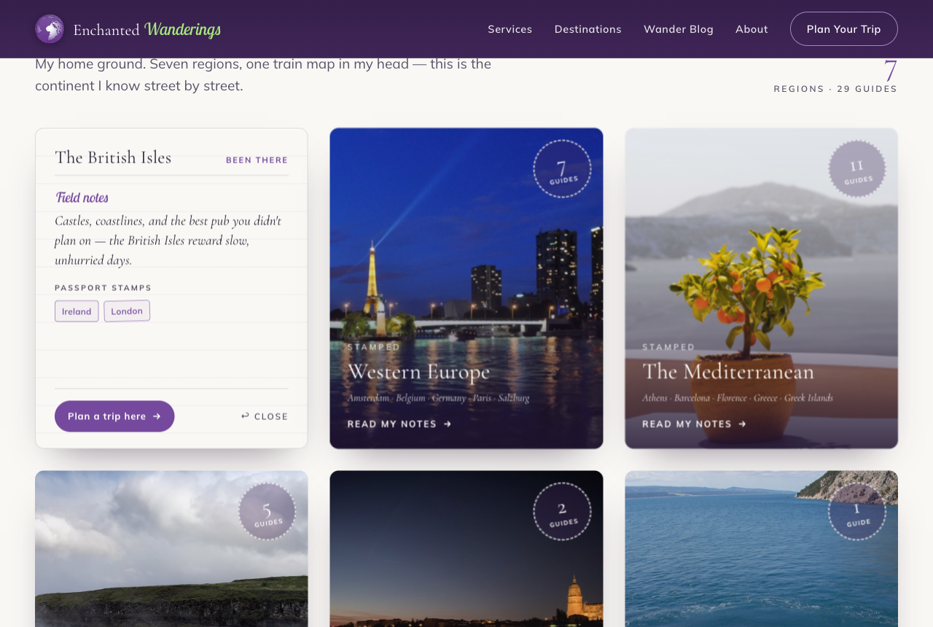The width and height of the screenshot is (933, 627).
Task: Click the 2 guides stamp badge
Action: pos(562,512)
